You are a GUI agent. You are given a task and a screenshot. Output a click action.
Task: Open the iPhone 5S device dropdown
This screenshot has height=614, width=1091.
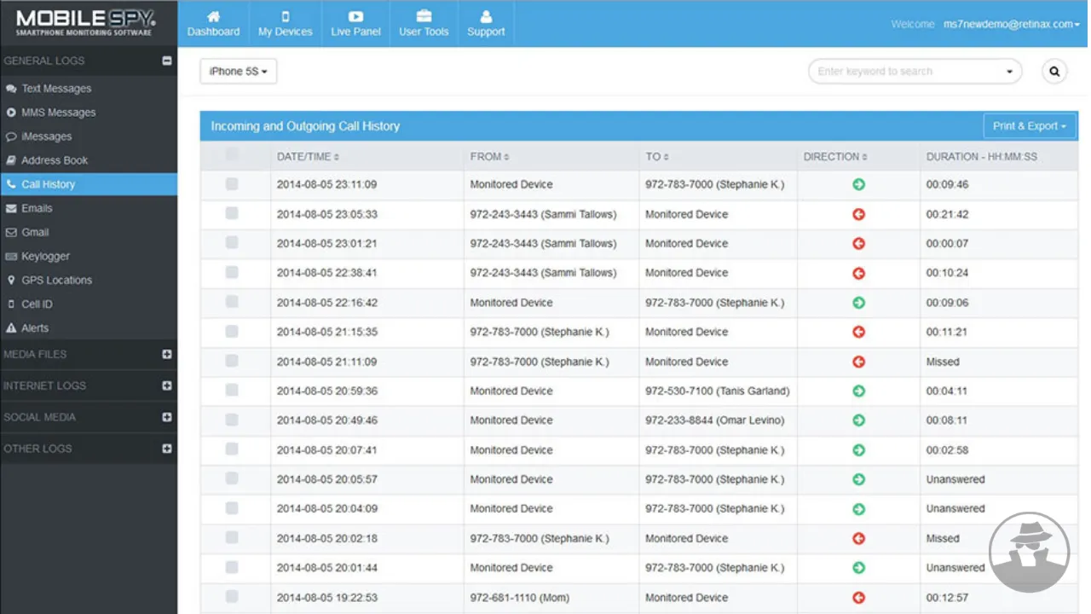(238, 72)
